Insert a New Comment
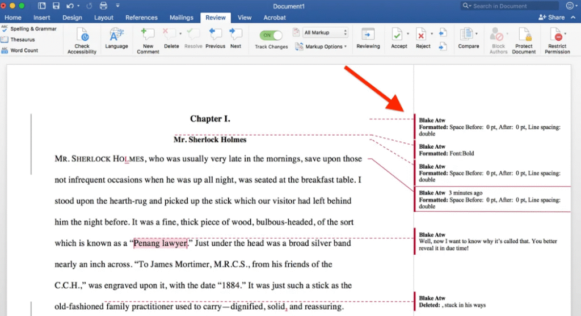 (148, 34)
